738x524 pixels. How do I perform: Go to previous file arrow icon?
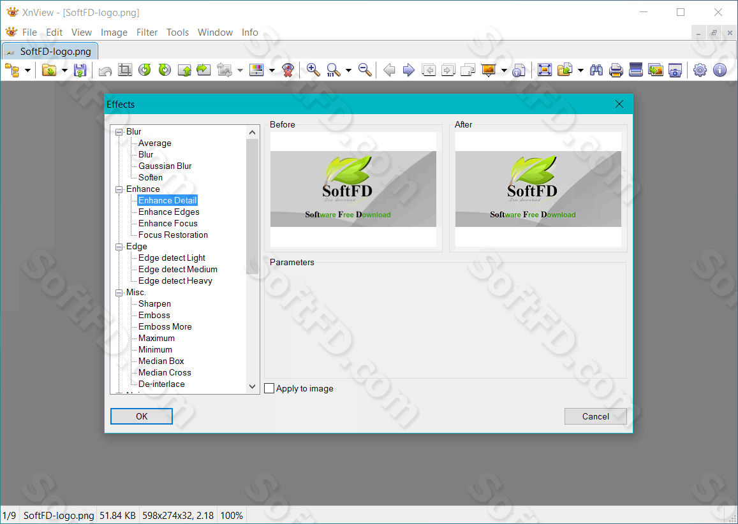(x=389, y=71)
